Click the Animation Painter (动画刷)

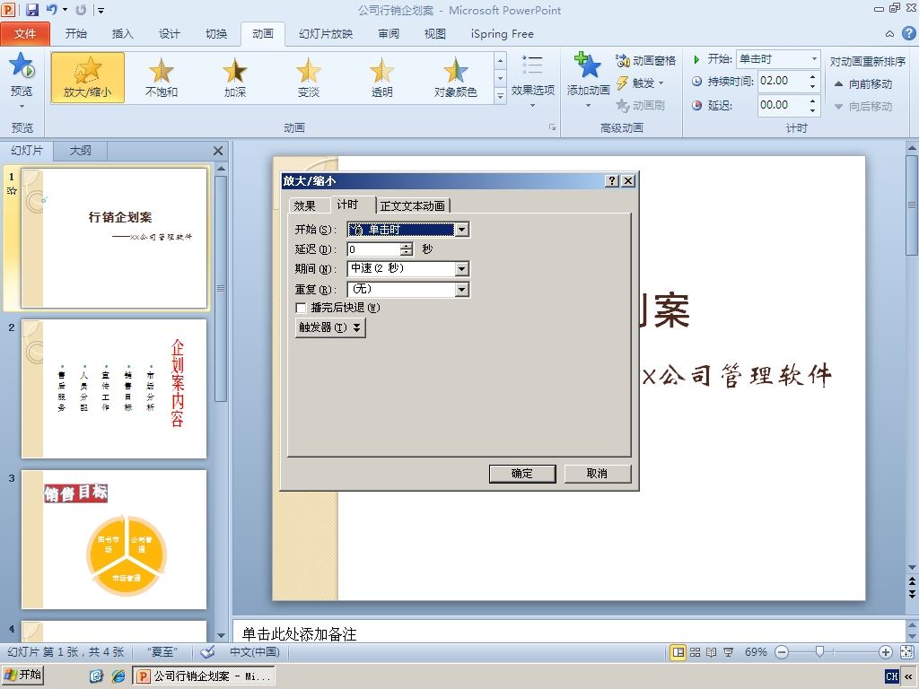[640, 106]
